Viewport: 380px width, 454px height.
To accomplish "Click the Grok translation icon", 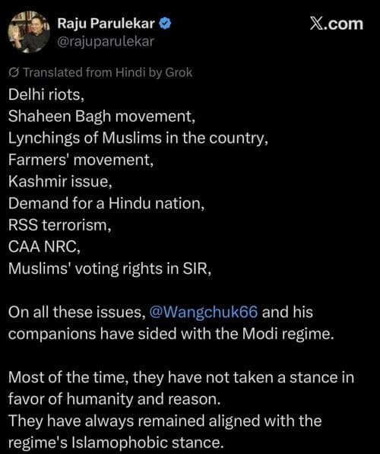I will (14, 72).
